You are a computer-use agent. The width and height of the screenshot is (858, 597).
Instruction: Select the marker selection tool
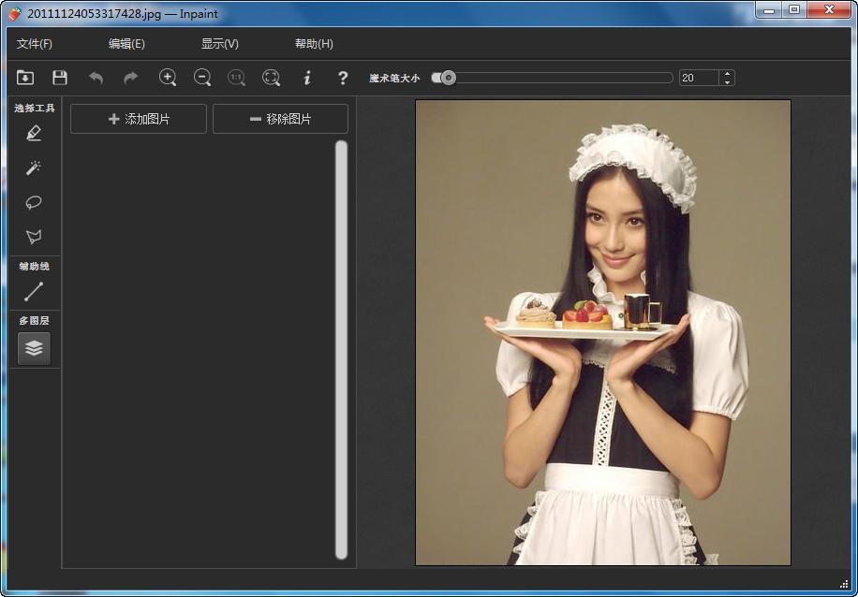click(33, 133)
